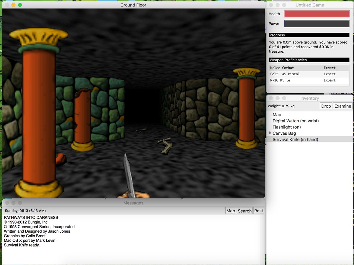This screenshot has width=354, height=265.
Task: Click the bones lying on the dungeon floor
Action: pyautogui.click(x=165, y=145)
